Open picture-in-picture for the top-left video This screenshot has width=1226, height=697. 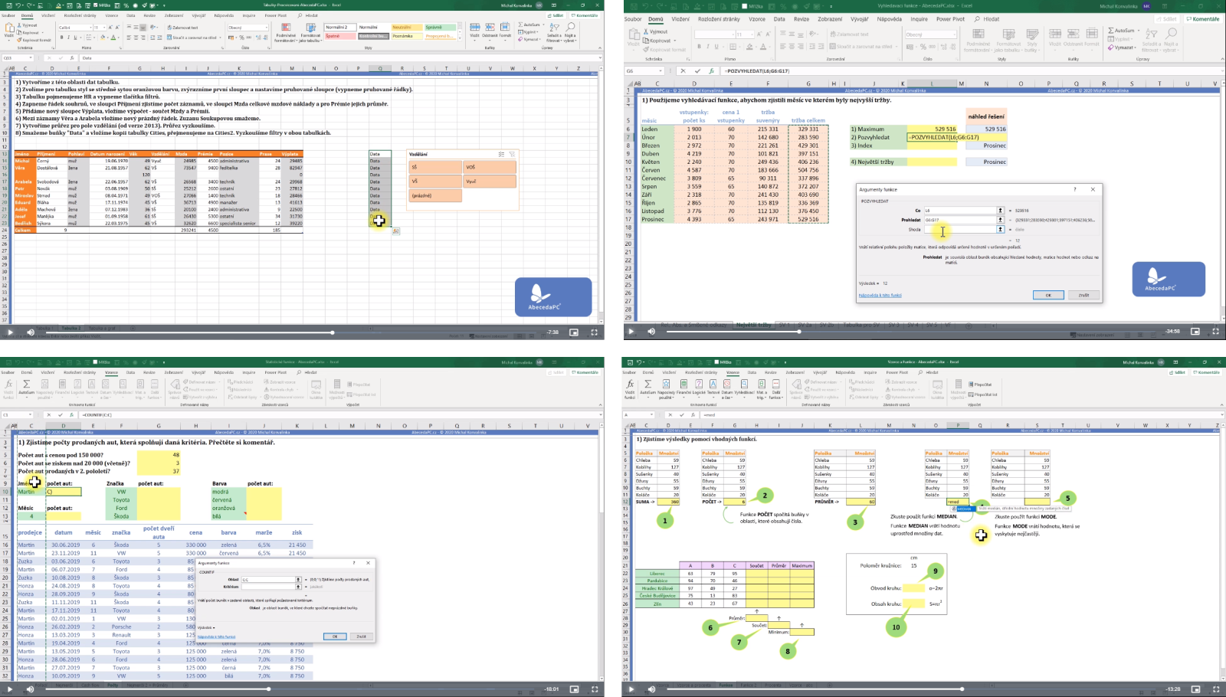574,332
